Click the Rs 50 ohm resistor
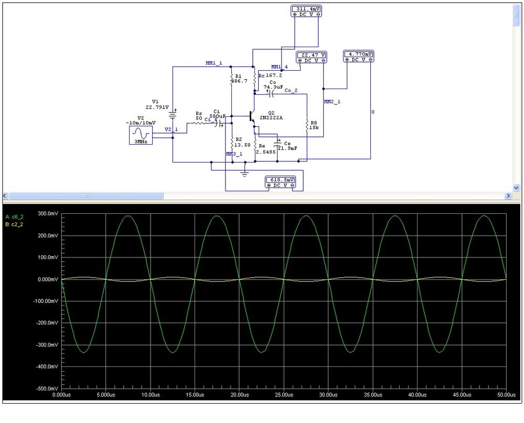This screenshot has width=524, height=423. (x=199, y=123)
